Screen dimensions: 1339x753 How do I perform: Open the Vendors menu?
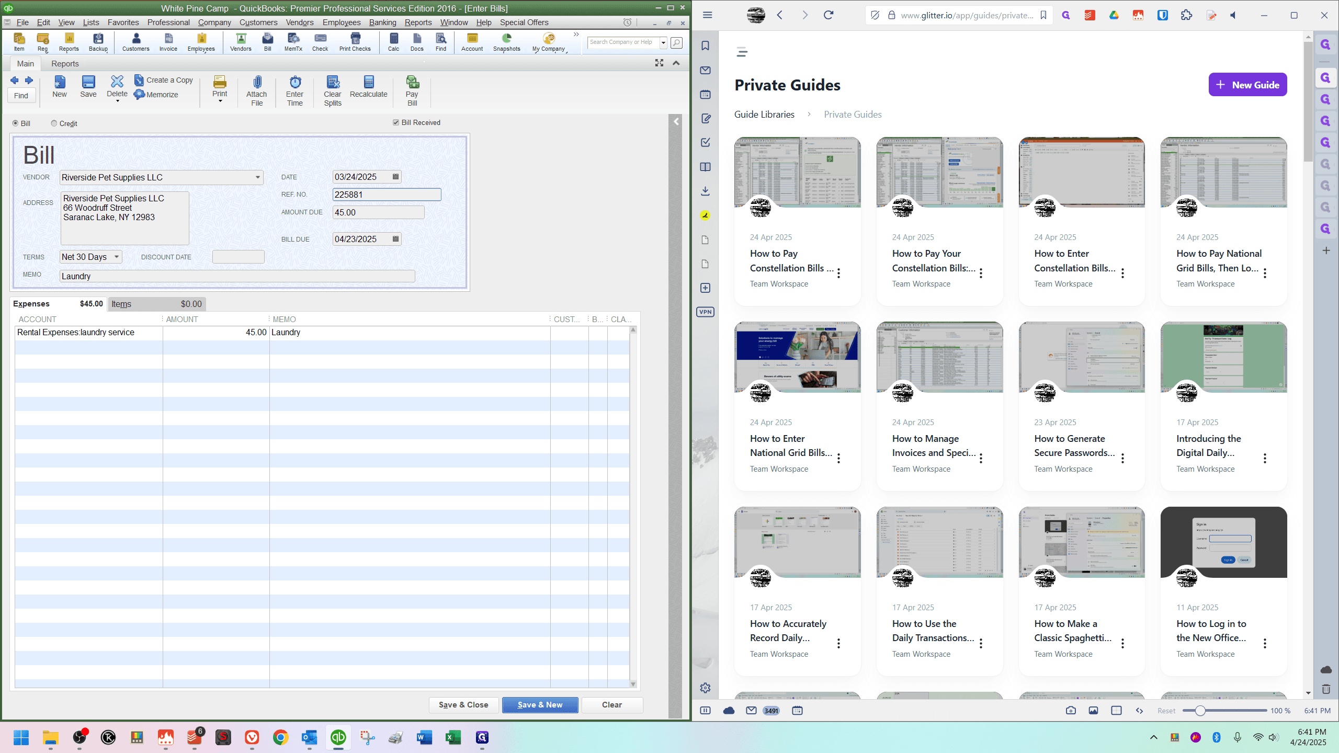tap(300, 22)
